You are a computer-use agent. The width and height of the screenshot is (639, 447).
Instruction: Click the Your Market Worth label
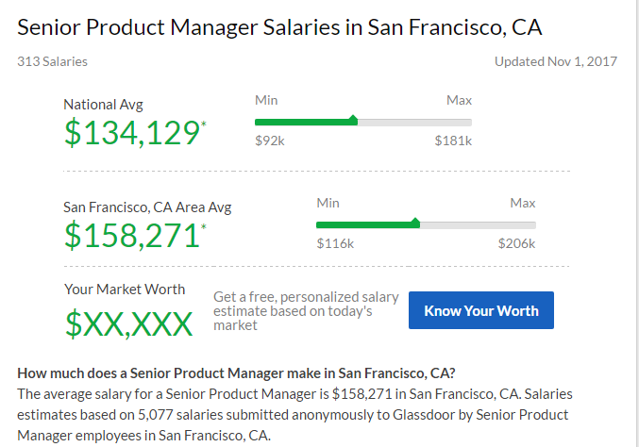[125, 290]
